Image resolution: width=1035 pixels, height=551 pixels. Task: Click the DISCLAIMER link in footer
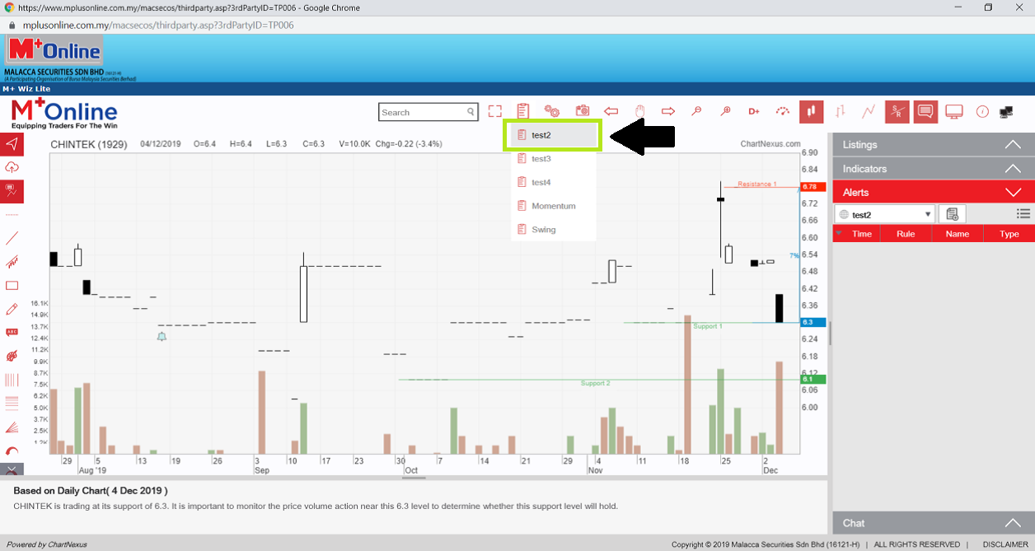[x=1005, y=544]
